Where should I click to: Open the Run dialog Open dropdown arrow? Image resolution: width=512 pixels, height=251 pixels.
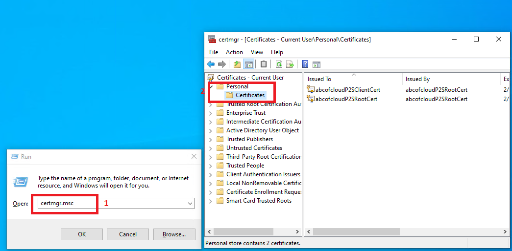(190, 204)
